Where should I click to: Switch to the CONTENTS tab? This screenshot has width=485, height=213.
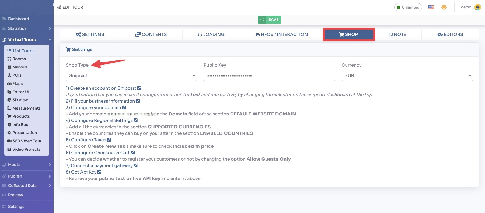point(151,34)
